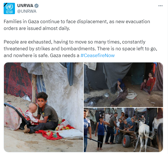The width and height of the screenshot is (168, 154).
Task: Open the @UNRWA handle link
Action: 27,11
